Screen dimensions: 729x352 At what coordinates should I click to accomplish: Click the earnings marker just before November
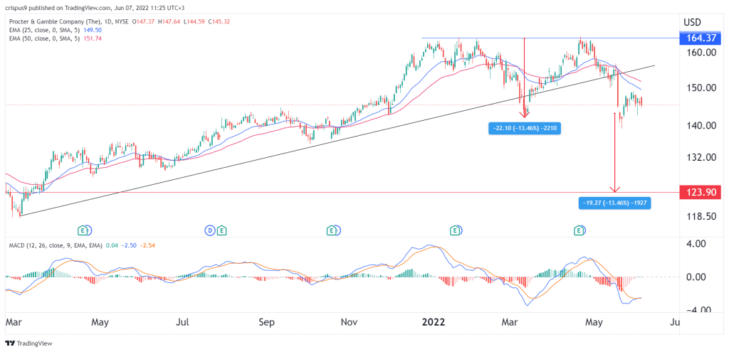click(332, 230)
